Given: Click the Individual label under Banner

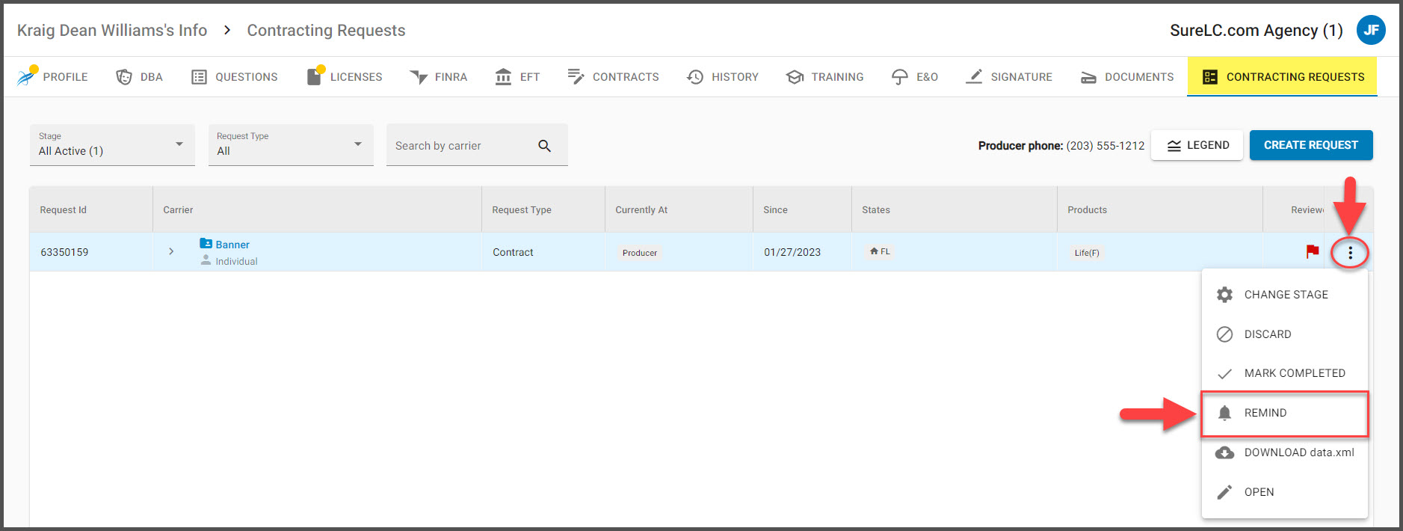Looking at the screenshot, I should 236,261.
